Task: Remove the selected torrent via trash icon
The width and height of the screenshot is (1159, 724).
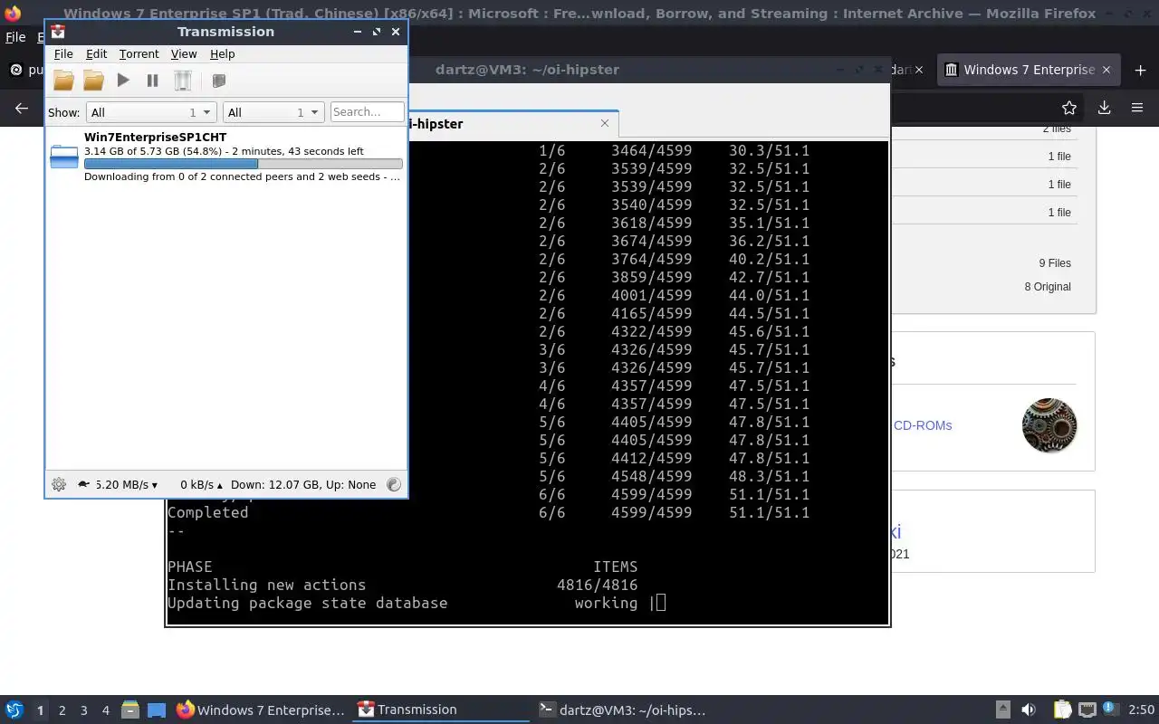Action: pos(183,81)
